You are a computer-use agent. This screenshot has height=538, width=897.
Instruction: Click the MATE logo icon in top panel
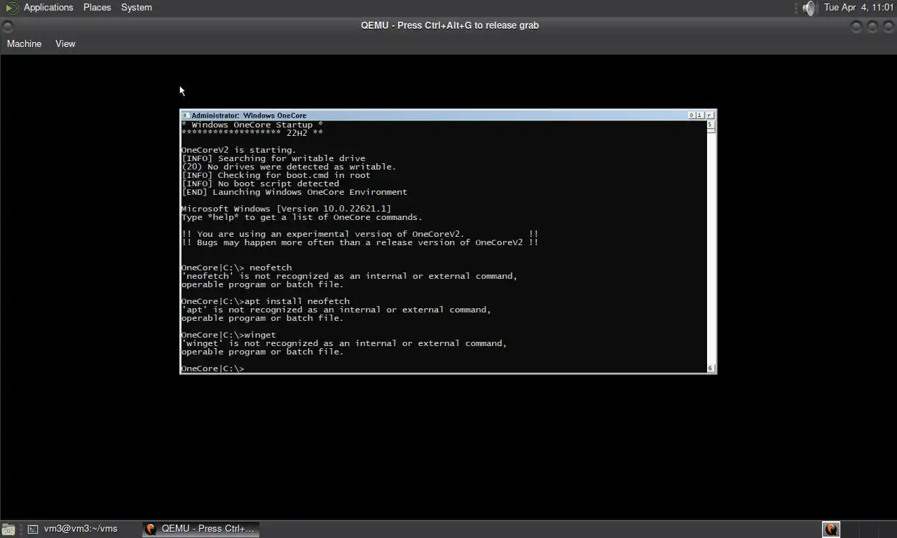(x=12, y=8)
